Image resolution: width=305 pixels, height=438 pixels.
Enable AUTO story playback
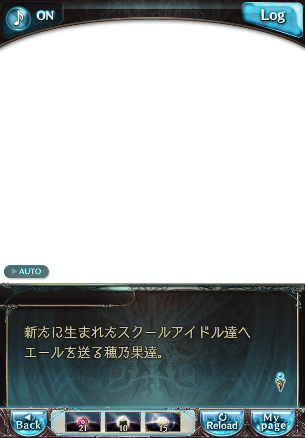pyautogui.click(x=26, y=271)
